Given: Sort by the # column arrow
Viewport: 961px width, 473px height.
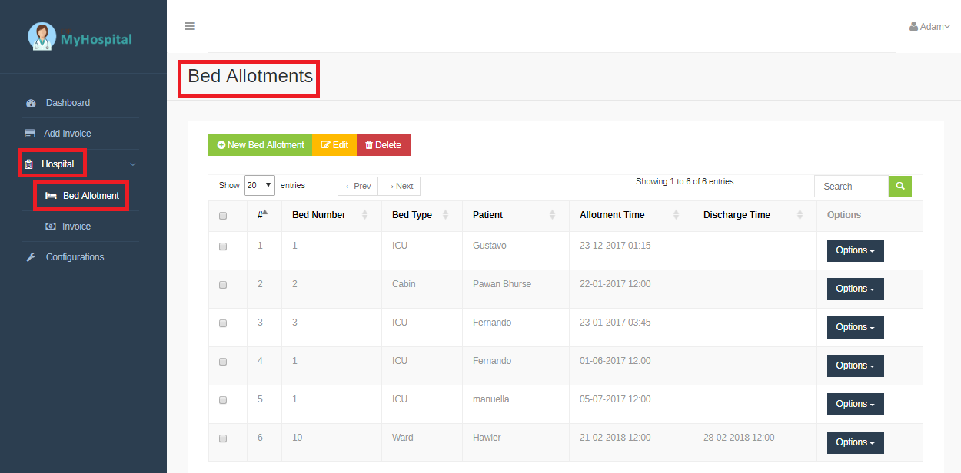Looking at the screenshot, I should pos(265,213).
